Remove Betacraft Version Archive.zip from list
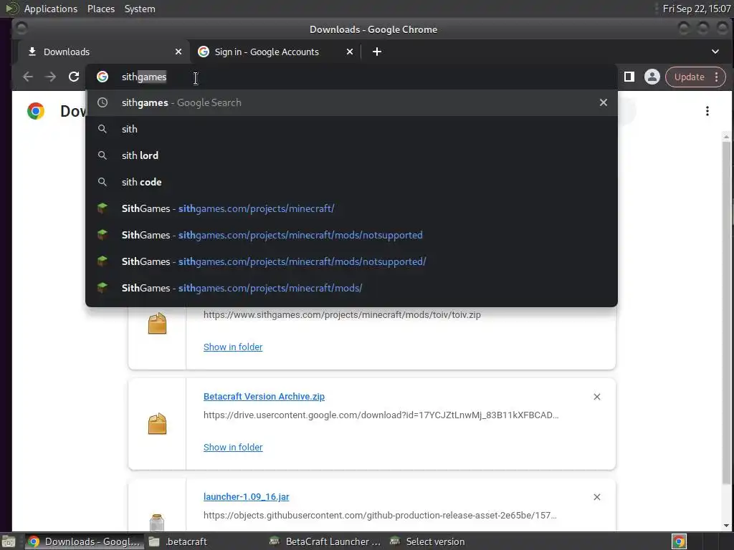This screenshot has width=734, height=550. click(x=597, y=397)
